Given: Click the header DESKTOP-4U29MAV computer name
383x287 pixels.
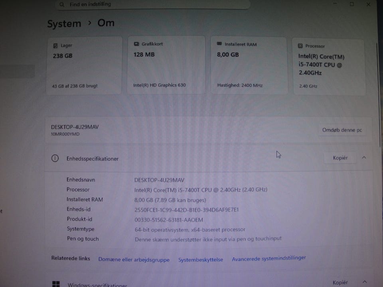Looking at the screenshot, I should [x=75, y=127].
